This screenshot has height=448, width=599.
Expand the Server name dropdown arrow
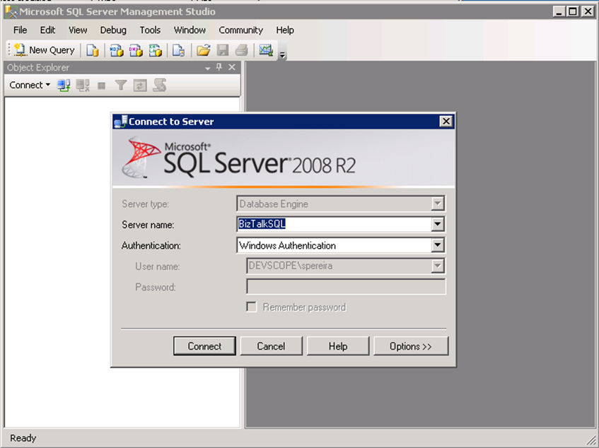tap(438, 225)
